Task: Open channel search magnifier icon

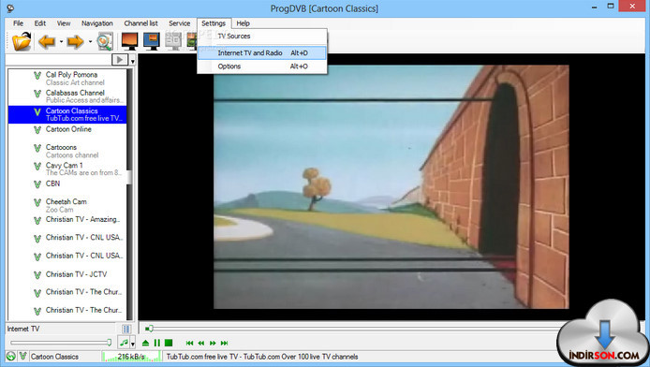Action: click(x=105, y=42)
